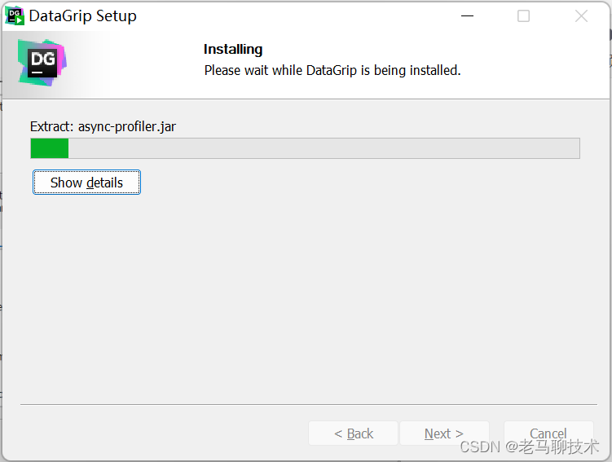Close the DataGrip Setup window
Viewport: 612px width, 462px height.
[581, 16]
